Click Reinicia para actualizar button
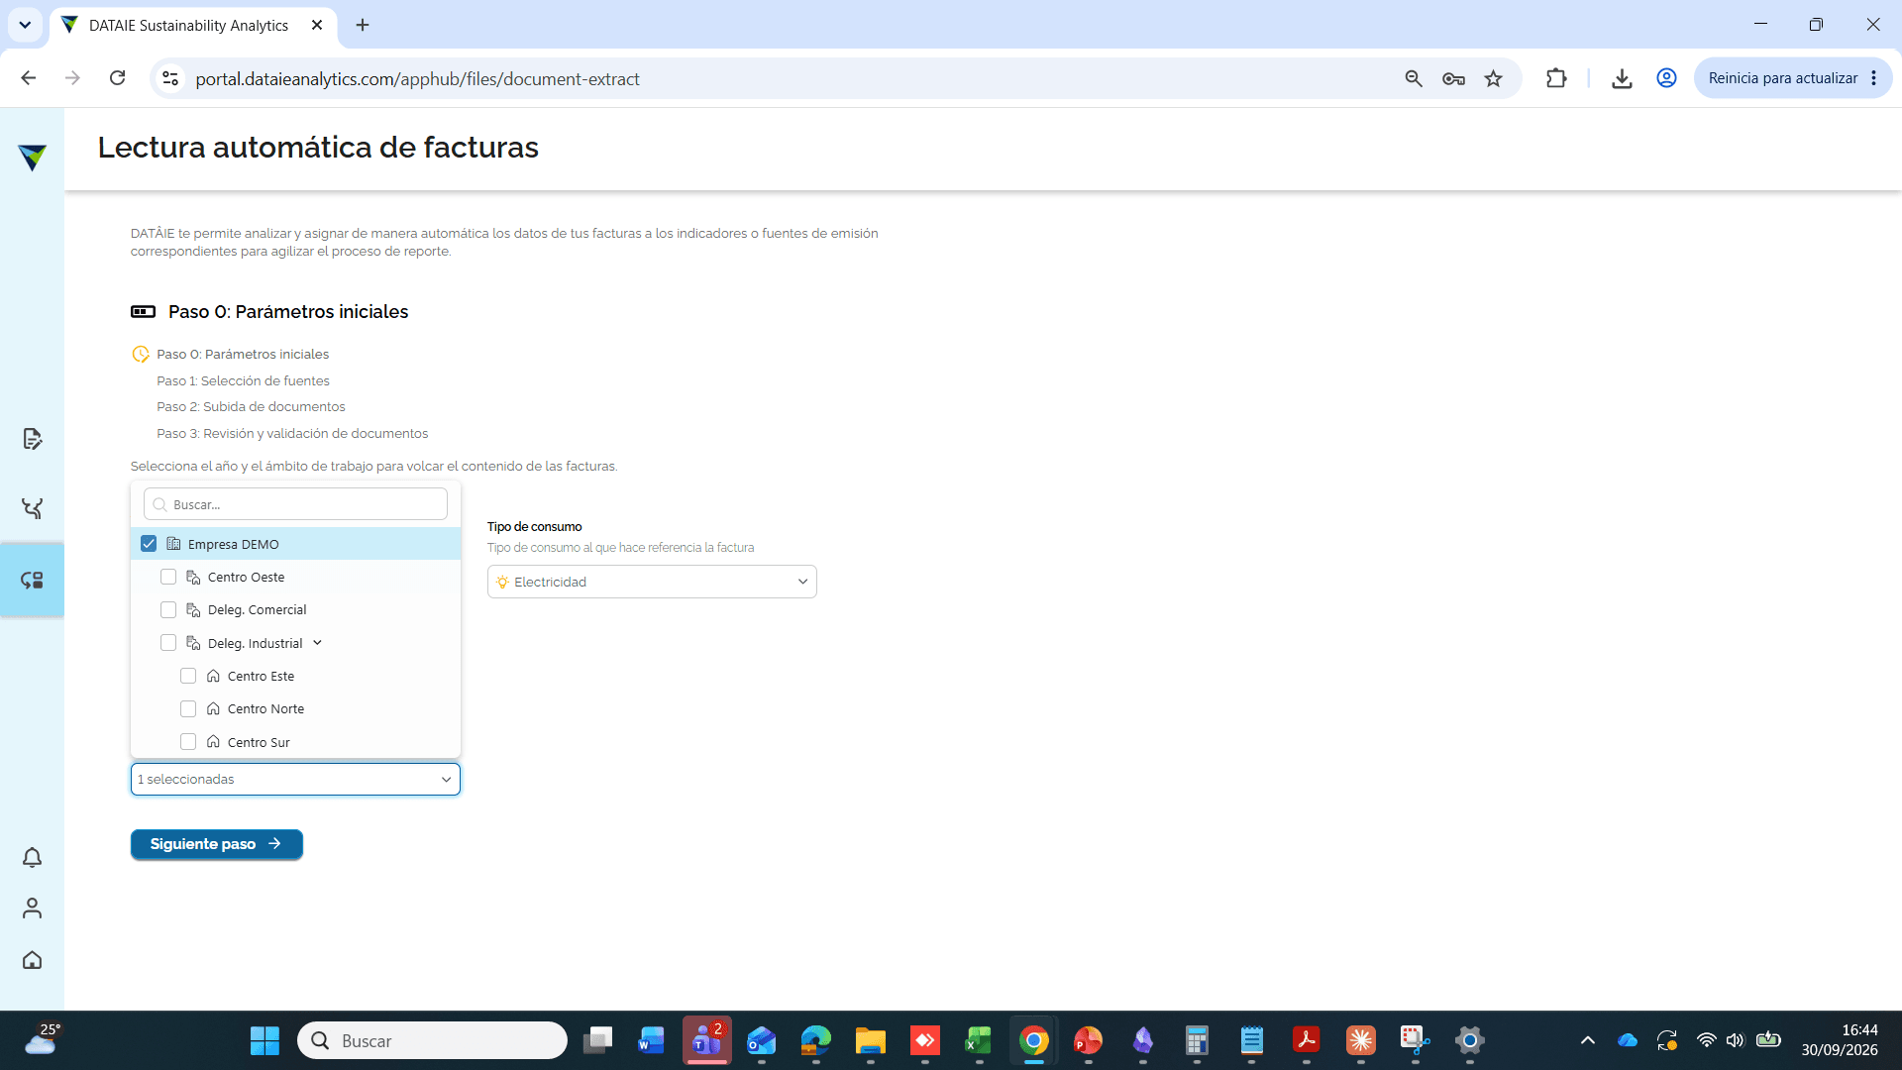Viewport: 1902px width, 1070px height. coord(1783,78)
